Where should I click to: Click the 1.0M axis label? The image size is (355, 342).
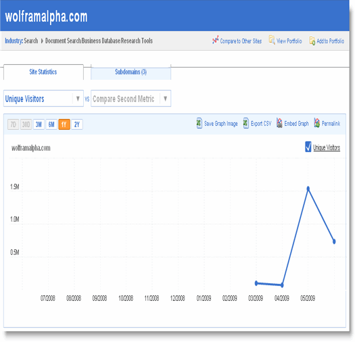pos(15,219)
